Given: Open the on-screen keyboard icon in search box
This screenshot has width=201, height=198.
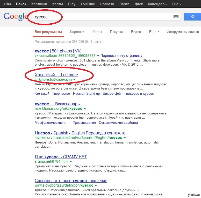Looking at the screenshot, I should 176,17.
